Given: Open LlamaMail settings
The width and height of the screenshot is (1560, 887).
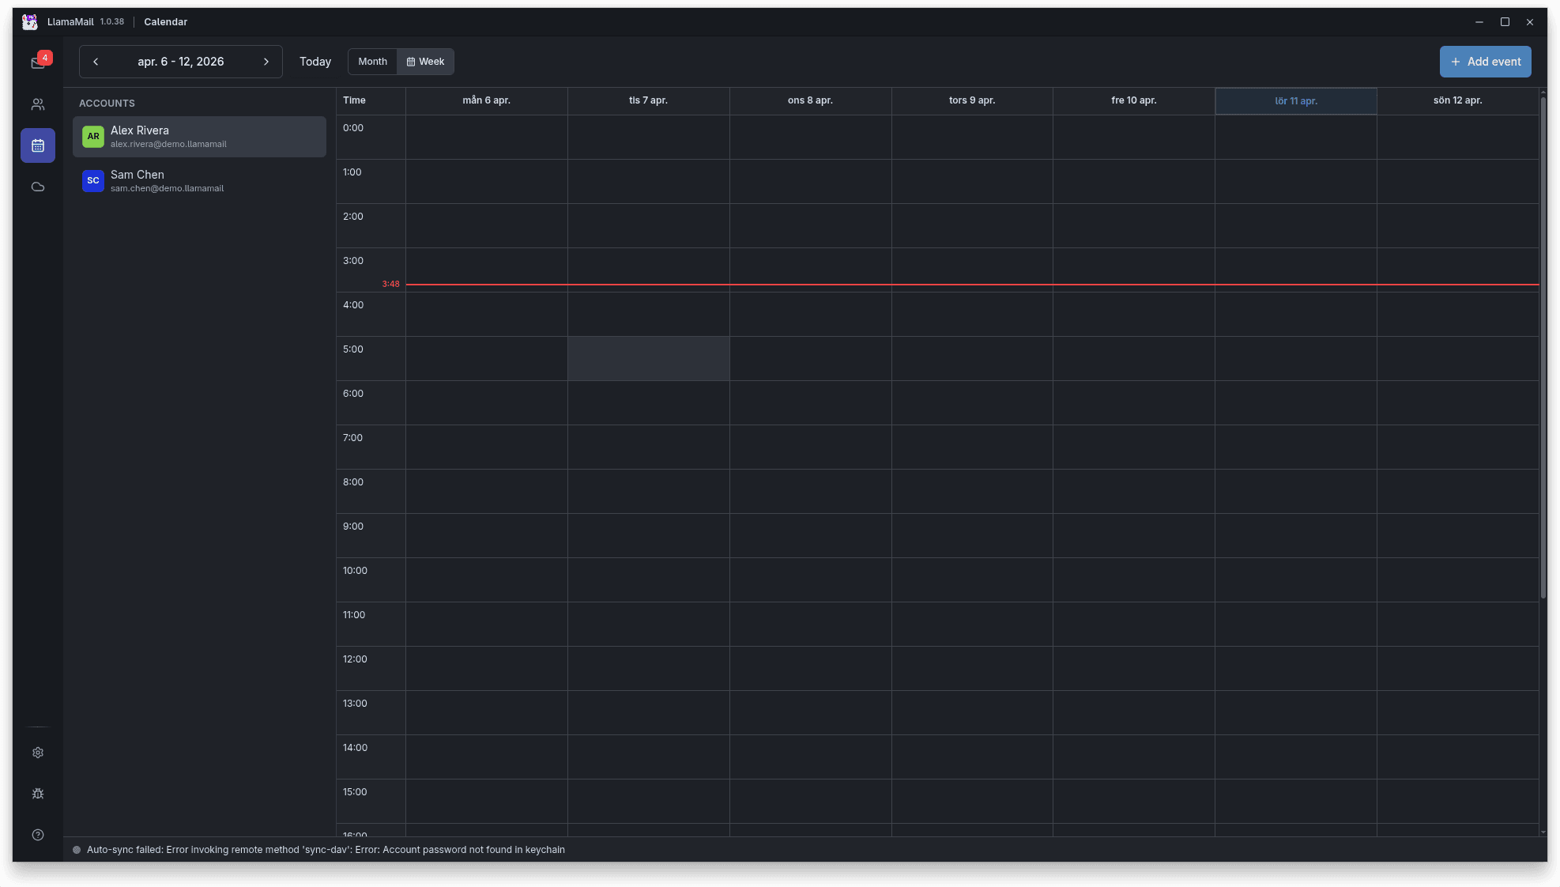Looking at the screenshot, I should click(x=37, y=752).
